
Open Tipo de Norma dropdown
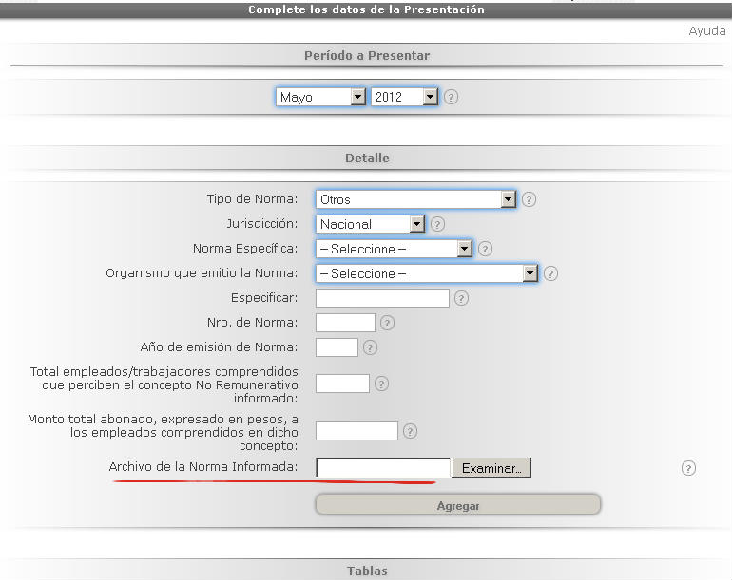tap(415, 199)
